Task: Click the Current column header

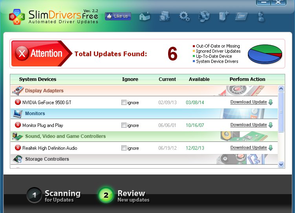Action: (167, 79)
